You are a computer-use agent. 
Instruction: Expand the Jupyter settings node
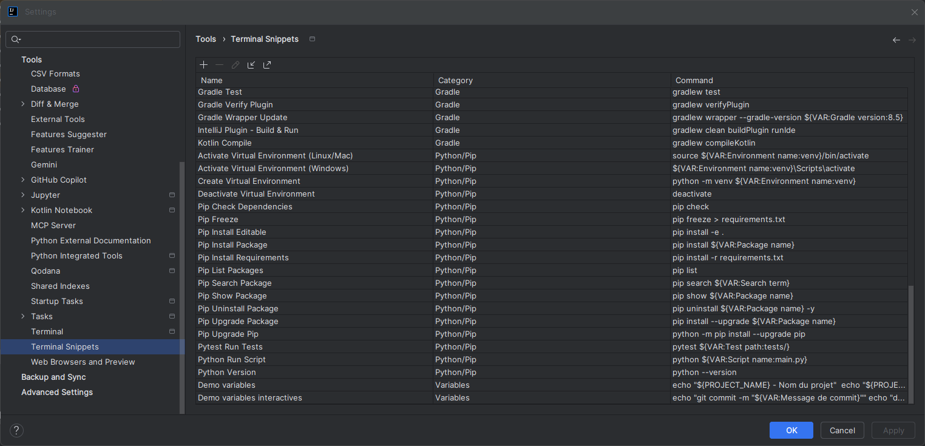pyautogui.click(x=23, y=195)
